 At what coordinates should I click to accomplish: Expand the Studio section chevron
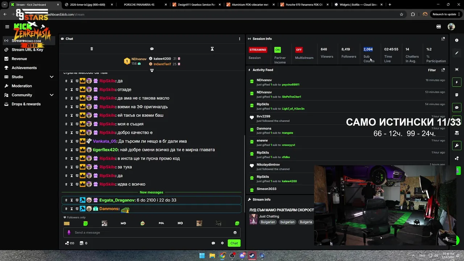51,77
